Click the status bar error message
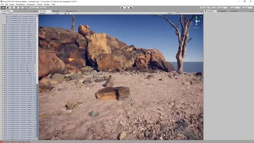This screenshot has width=254, height=143. (17, 142)
